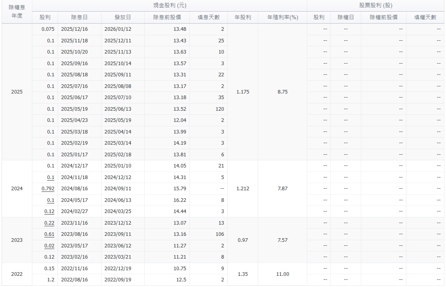Click underlined 0.1 dividend for 2024/11/18
The width and height of the screenshot is (446, 287).
pos(51,177)
